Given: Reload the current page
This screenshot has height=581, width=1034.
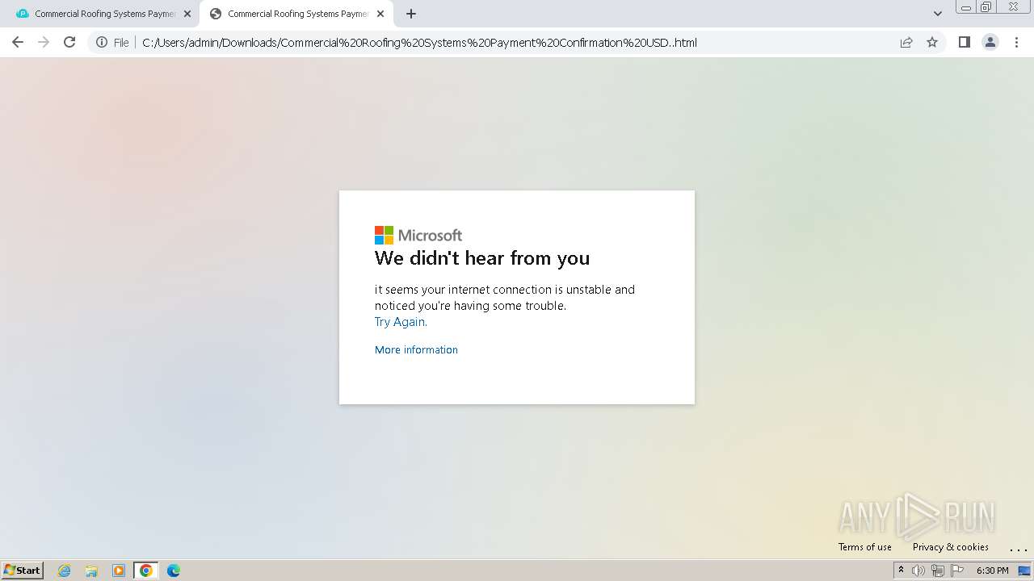Looking at the screenshot, I should pos(69,42).
